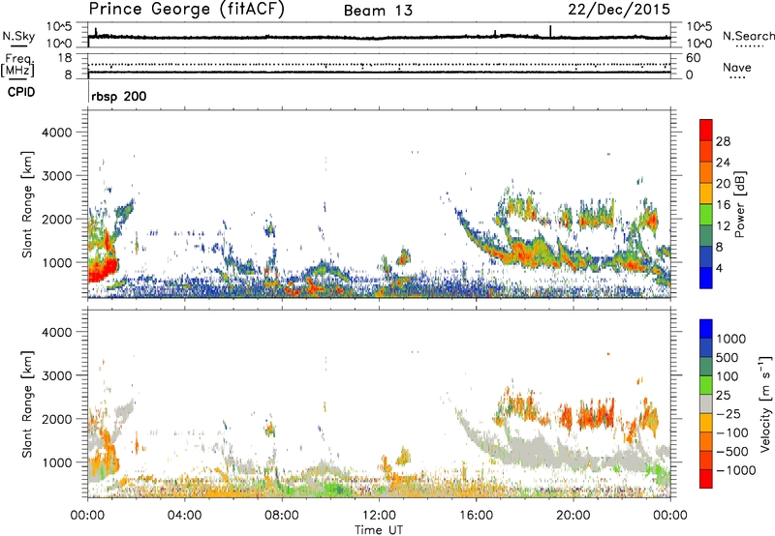Click the "28" label on the power colorbar
The width and height of the screenshot is (775, 536).
723,141
